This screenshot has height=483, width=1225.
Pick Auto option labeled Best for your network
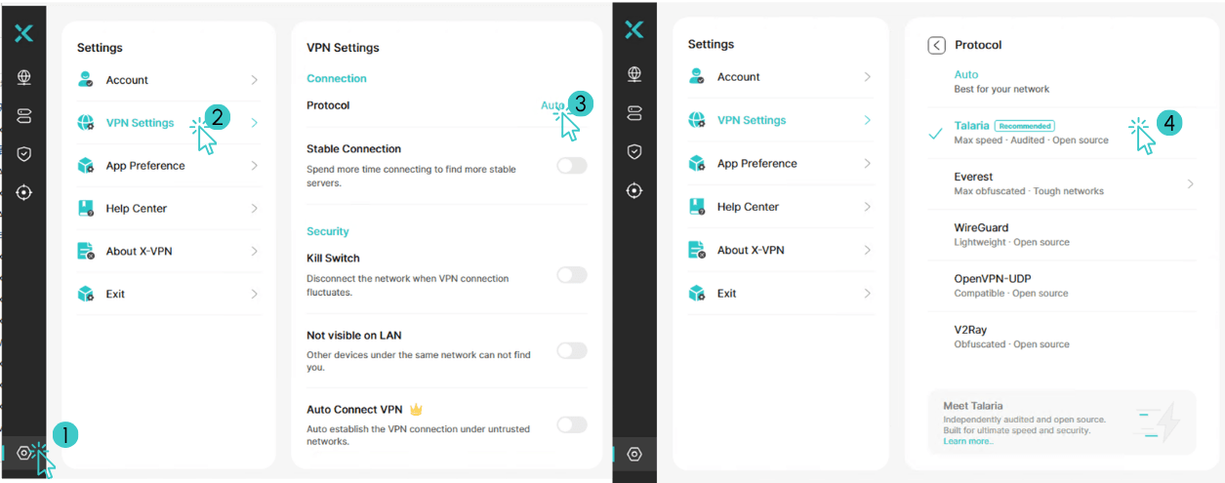(1060, 81)
